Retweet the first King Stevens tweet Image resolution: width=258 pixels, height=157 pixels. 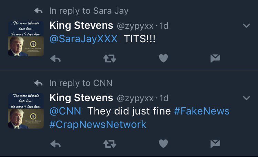click(x=109, y=59)
